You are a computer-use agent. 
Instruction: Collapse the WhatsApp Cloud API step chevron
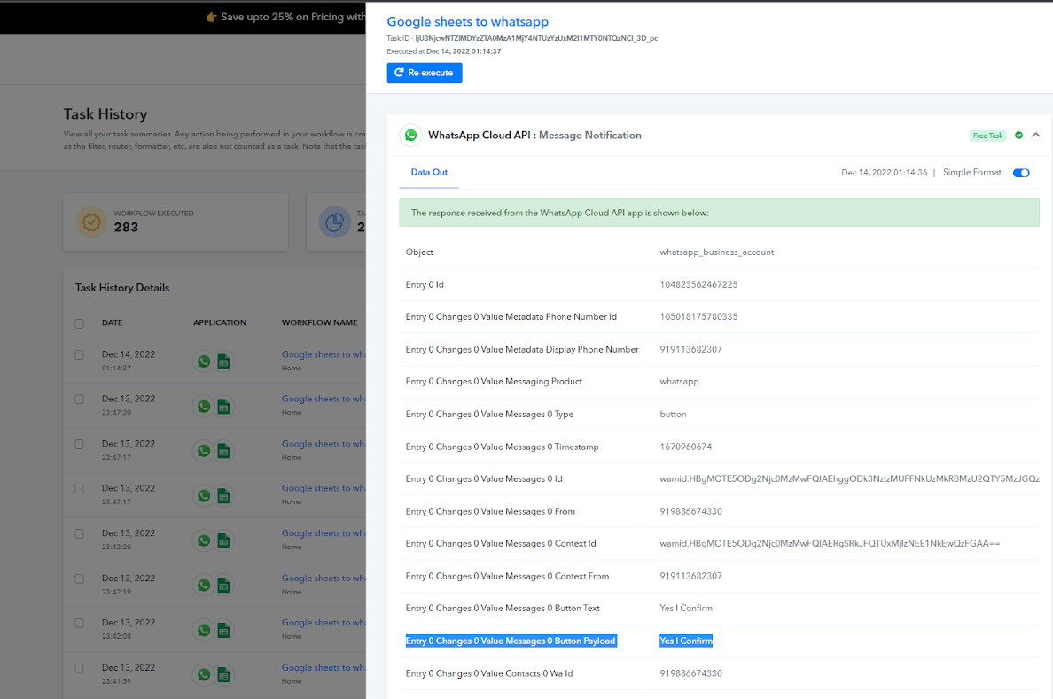[x=1035, y=135]
